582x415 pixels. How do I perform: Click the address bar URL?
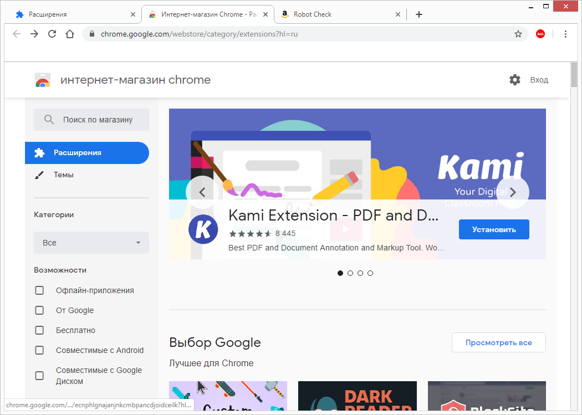click(x=200, y=34)
